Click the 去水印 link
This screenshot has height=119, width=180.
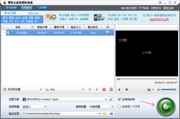84,19
